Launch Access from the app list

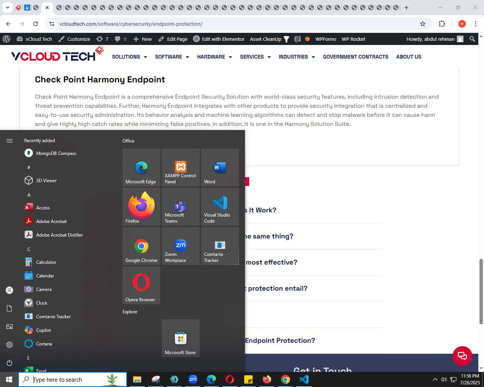pyautogui.click(x=68, y=207)
